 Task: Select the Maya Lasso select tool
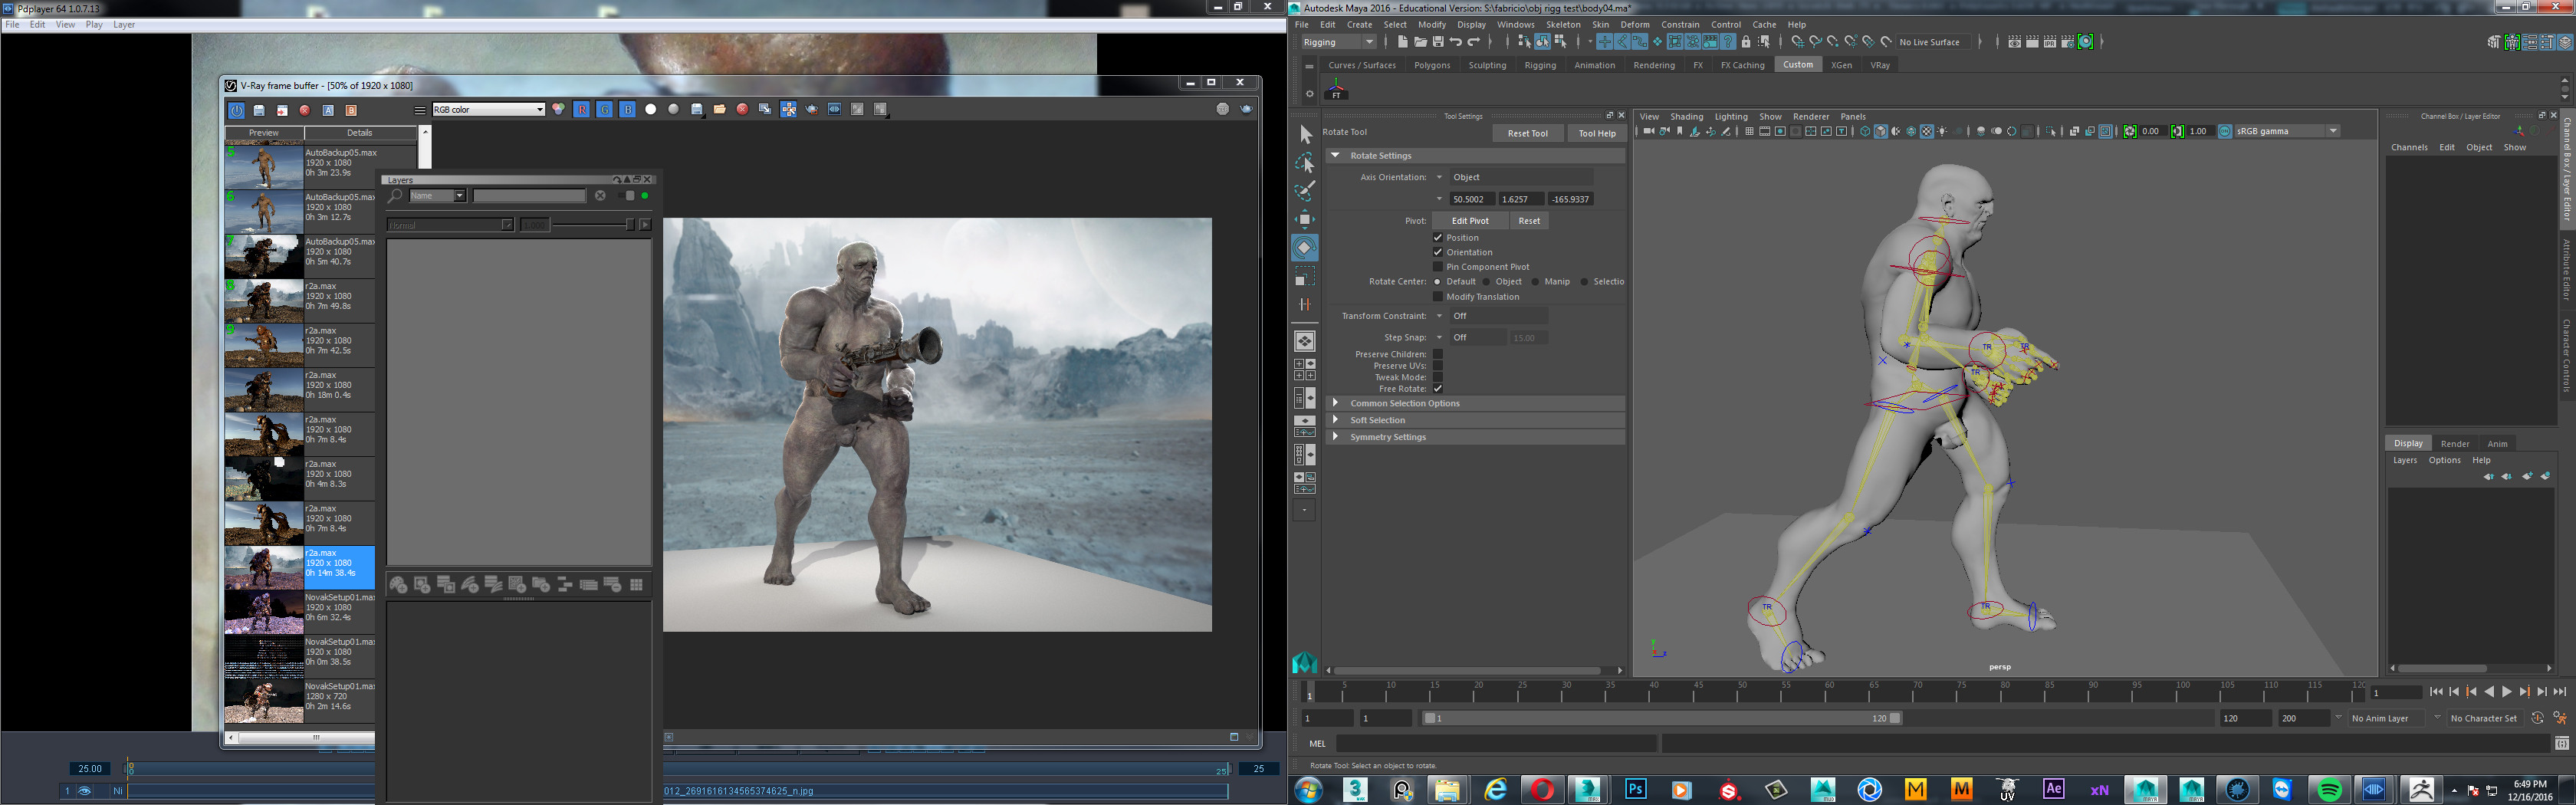click(x=1304, y=162)
